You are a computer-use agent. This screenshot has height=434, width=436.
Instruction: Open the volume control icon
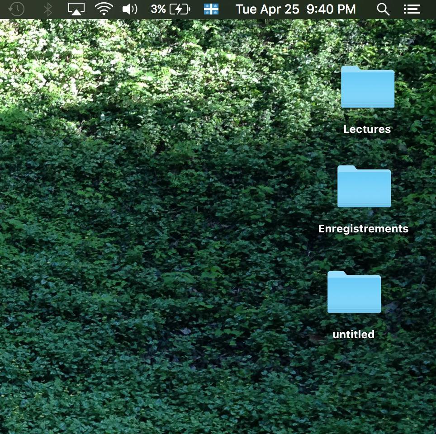coord(130,9)
